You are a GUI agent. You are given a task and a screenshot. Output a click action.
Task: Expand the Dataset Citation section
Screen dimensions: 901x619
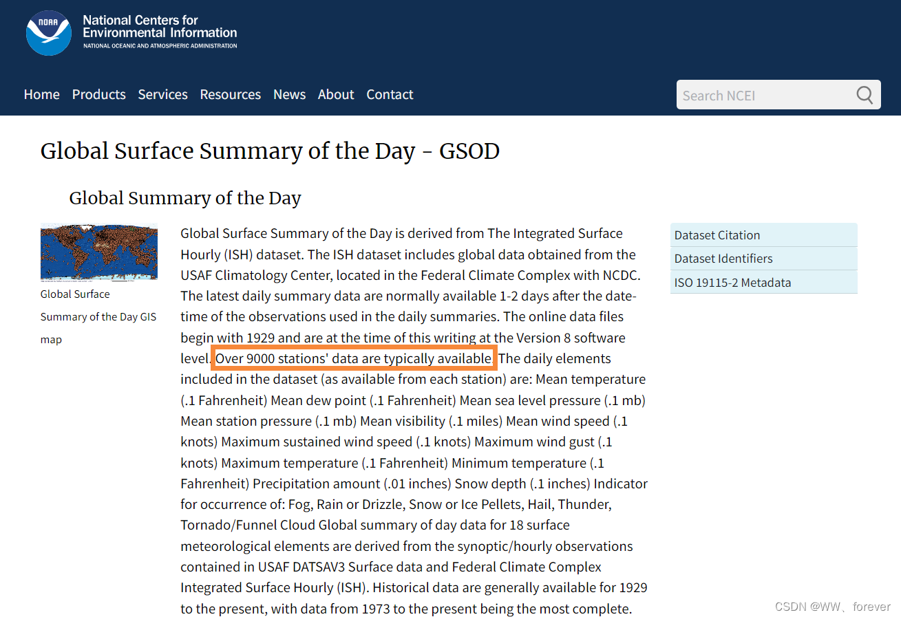pyautogui.click(x=764, y=235)
